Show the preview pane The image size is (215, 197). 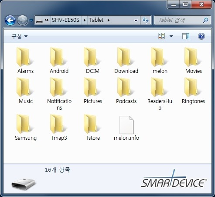(x=186, y=36)
